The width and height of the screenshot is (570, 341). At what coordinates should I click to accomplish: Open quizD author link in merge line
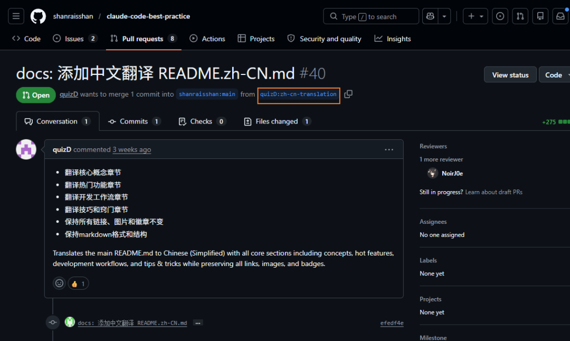(69, 94)
